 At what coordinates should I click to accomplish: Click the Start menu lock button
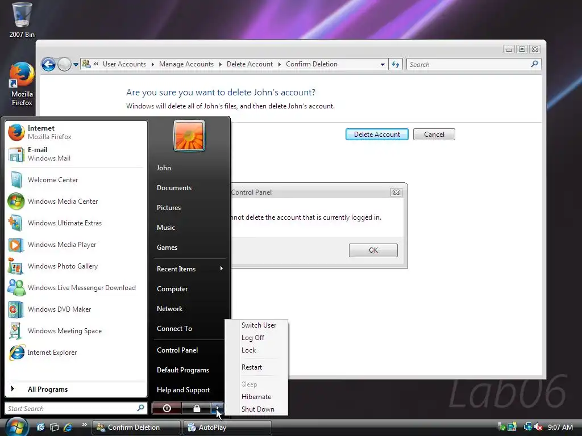click(x=196, y=408)
